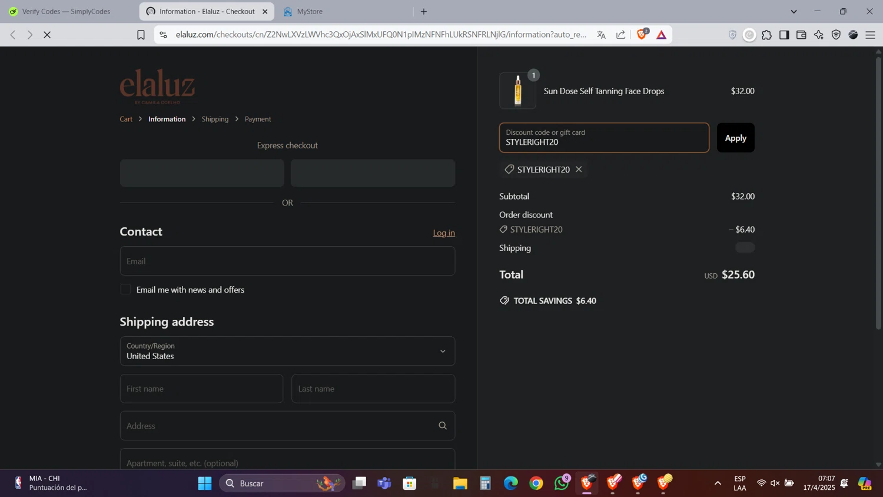
Task: Open the browser hamburger menu
Action: coord(870,35)
